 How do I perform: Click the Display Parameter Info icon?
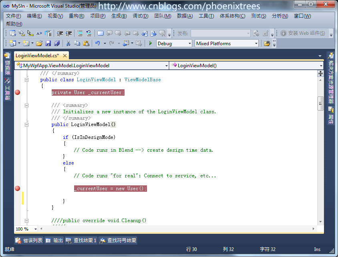tap(22, 33)
